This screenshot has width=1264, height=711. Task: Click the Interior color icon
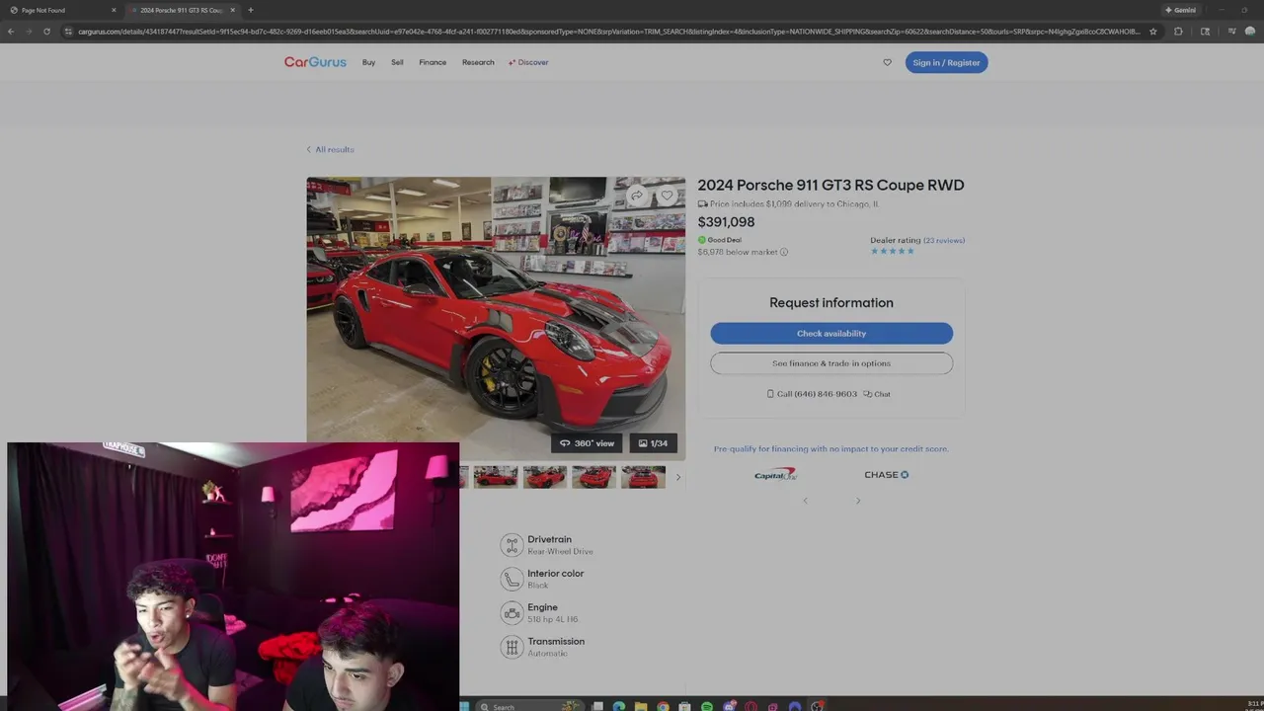[511, 579]
